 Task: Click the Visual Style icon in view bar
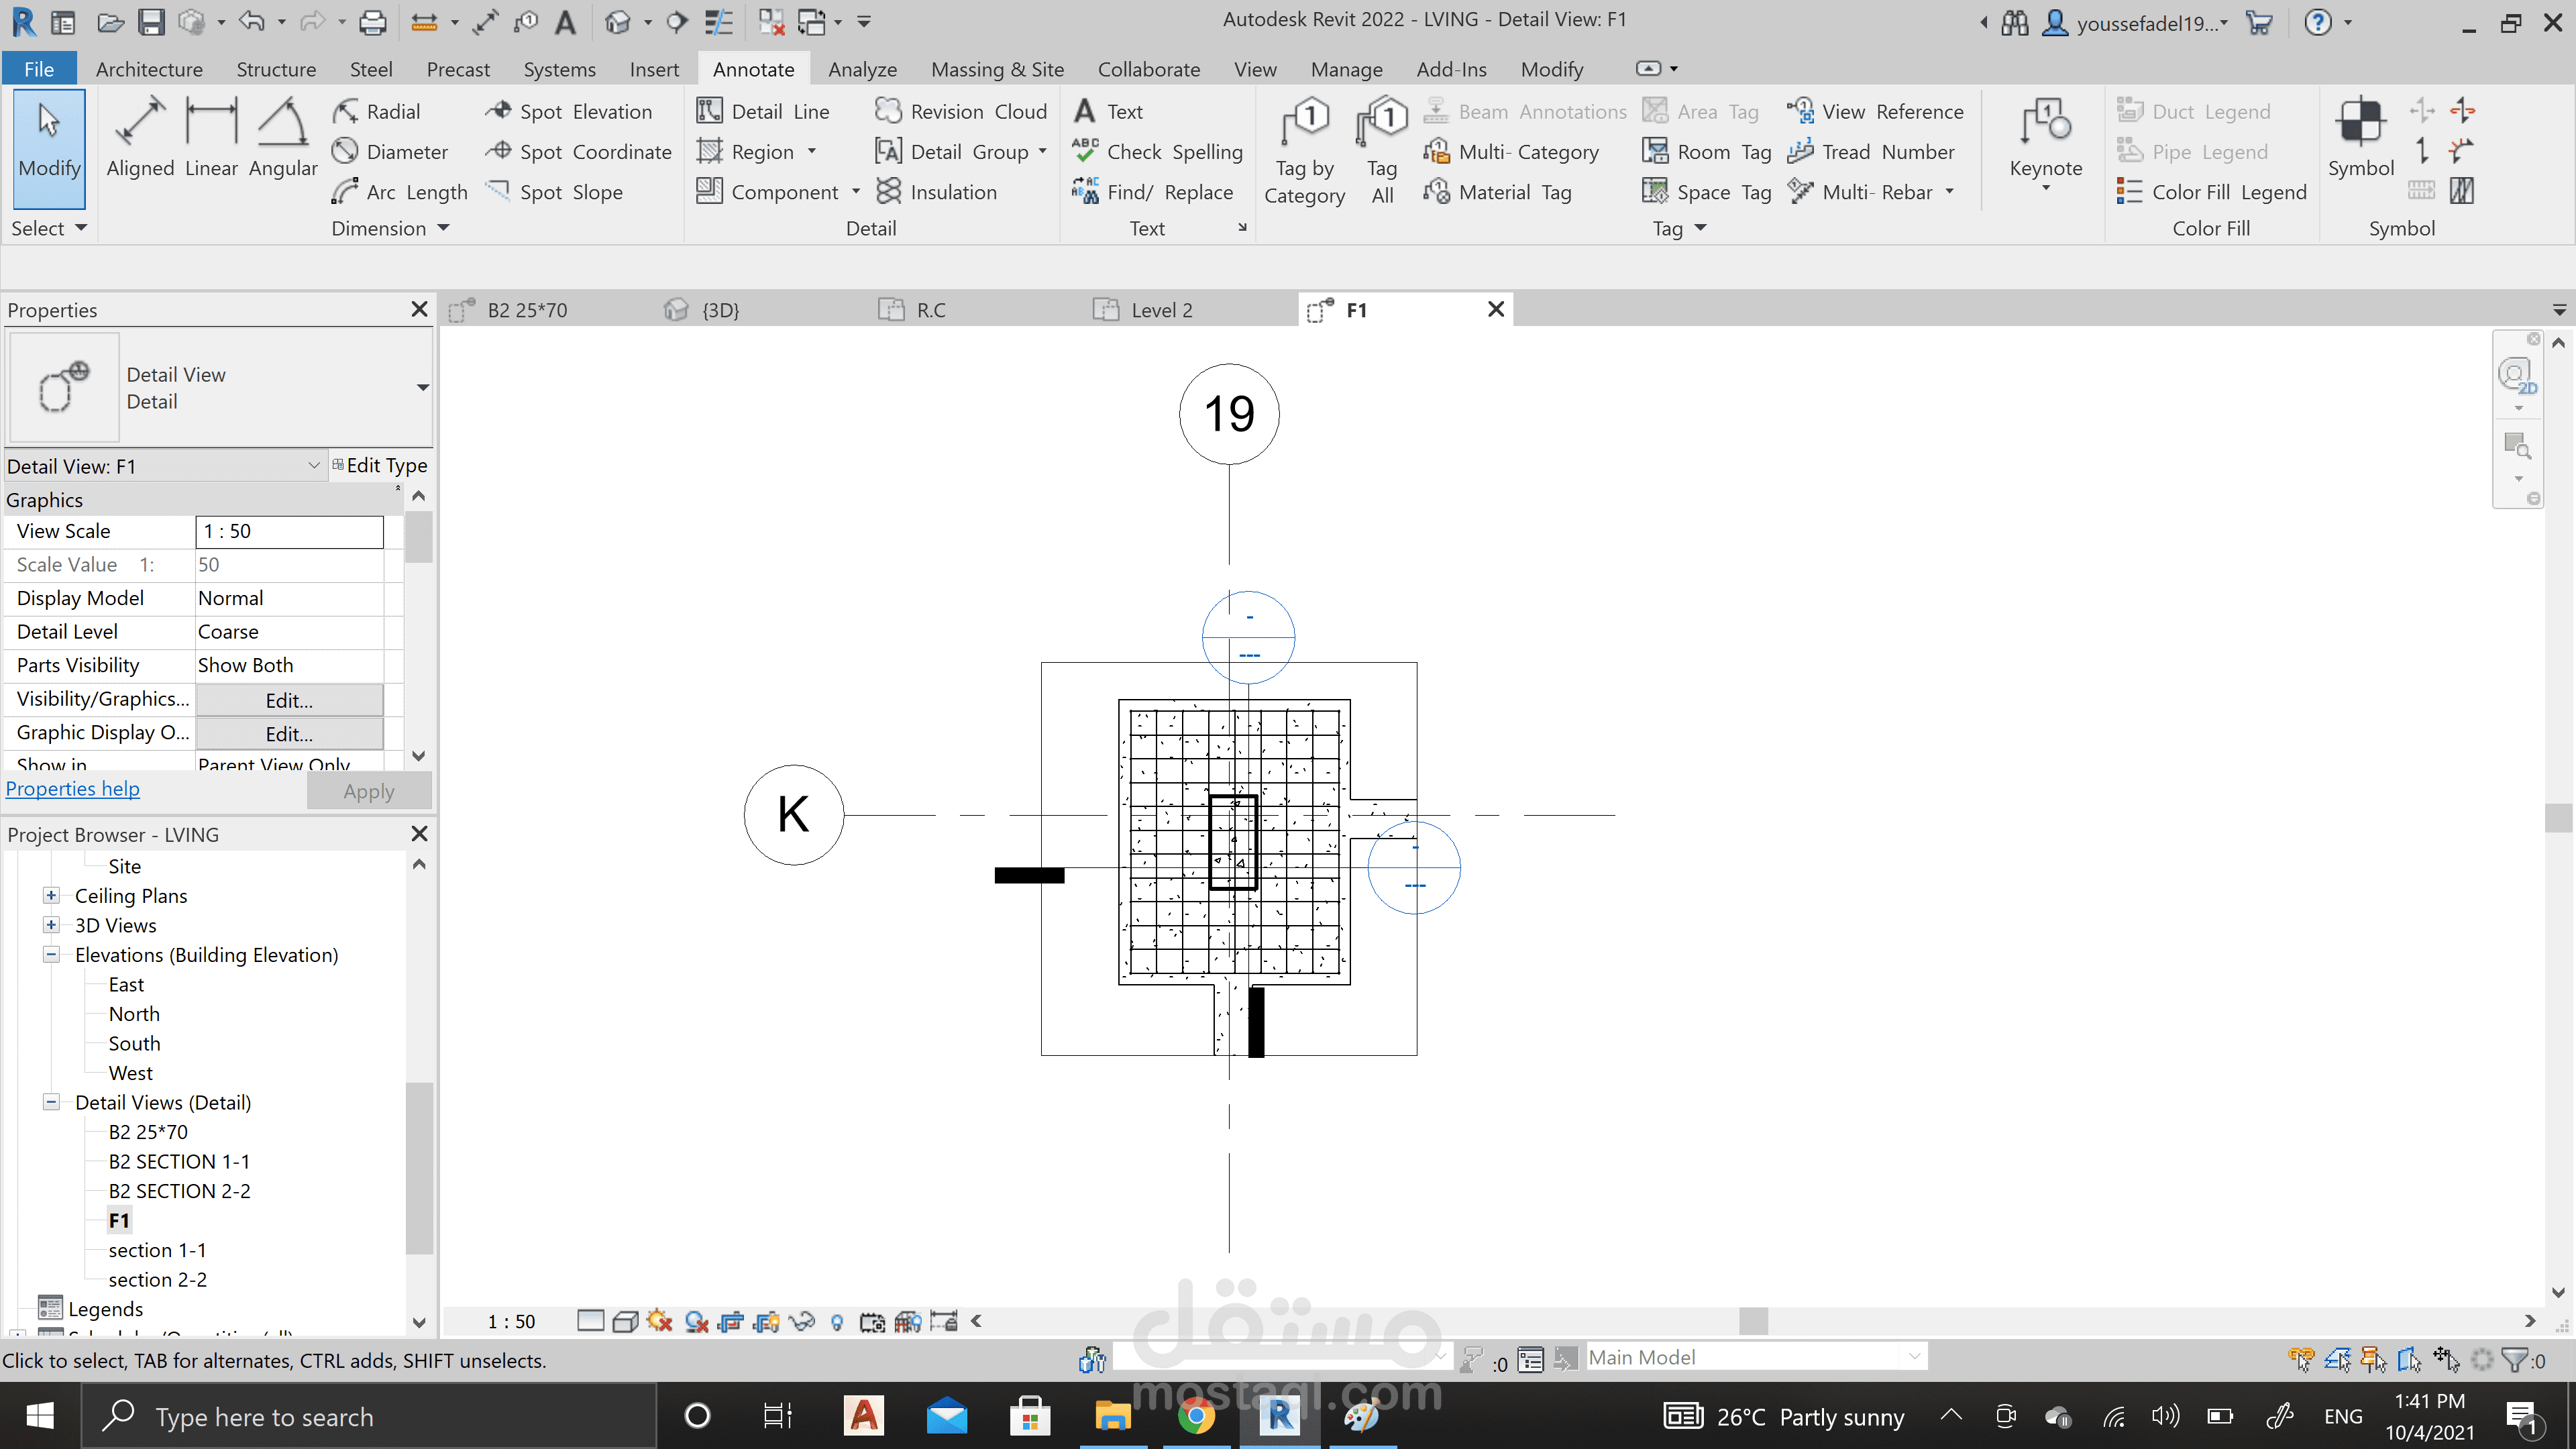(x=625, y=1322)
